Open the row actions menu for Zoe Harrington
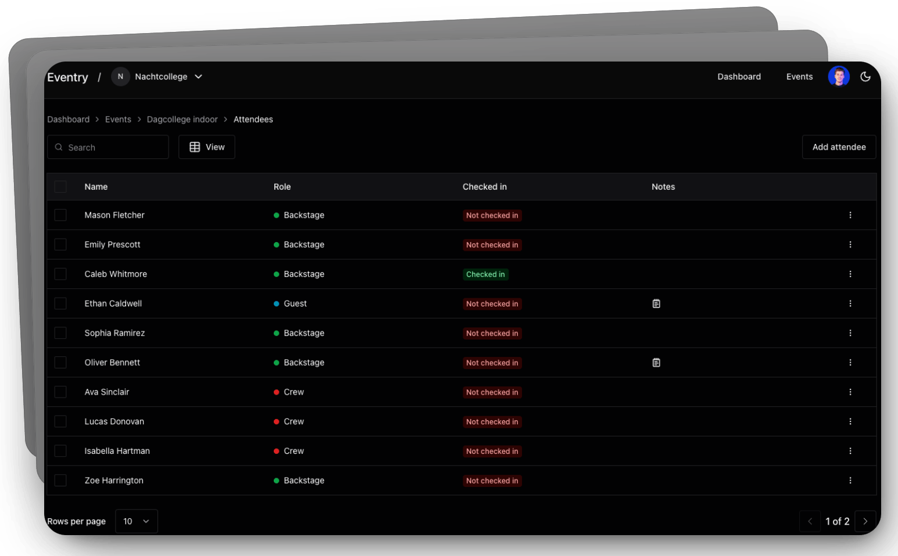898x556 pixels. pos(850,480)
